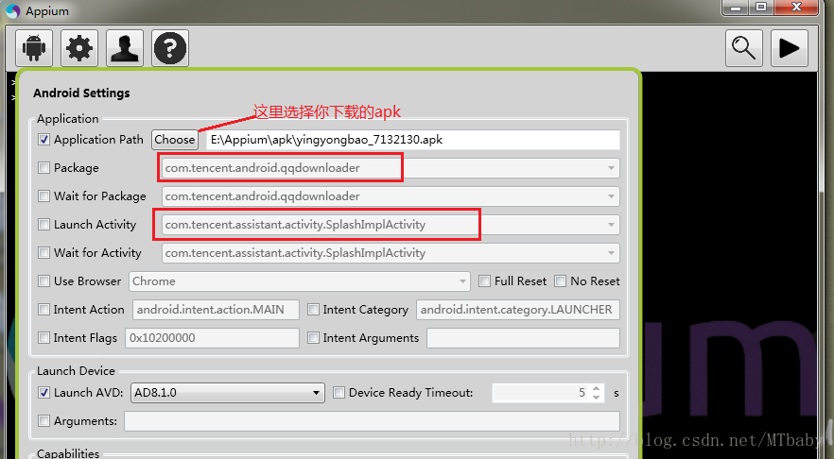Click the Android Settings heading
Image resolution: width=834 pixels, height=459 pixels.
pyautogui.click(x=81, y=93)
